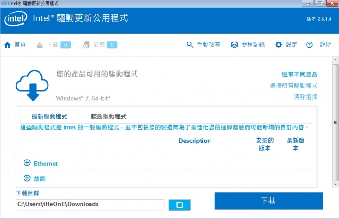Click the 手動搜尋 magnifier icon

[190, 45]
